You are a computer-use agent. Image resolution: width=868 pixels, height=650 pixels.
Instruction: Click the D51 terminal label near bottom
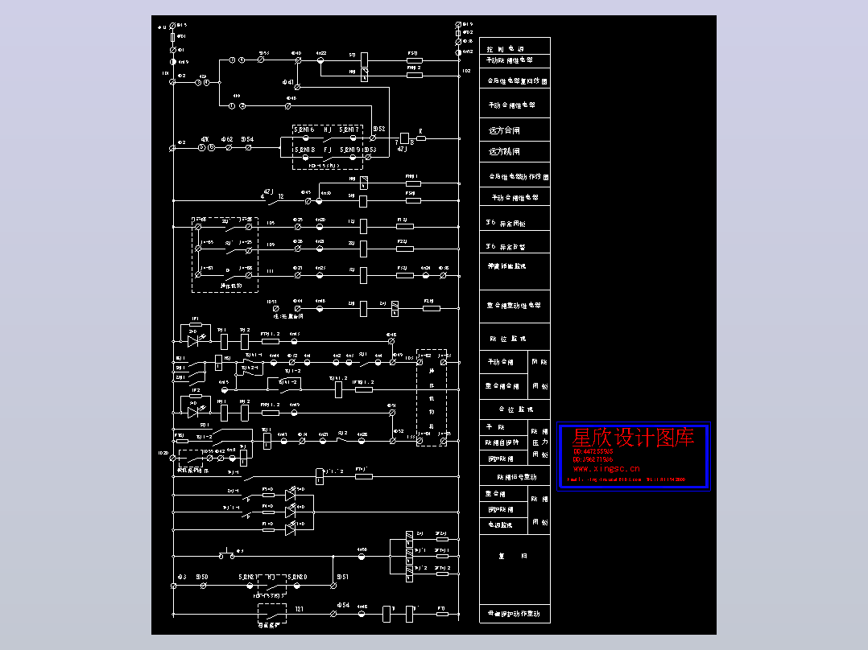coord(343,577)
